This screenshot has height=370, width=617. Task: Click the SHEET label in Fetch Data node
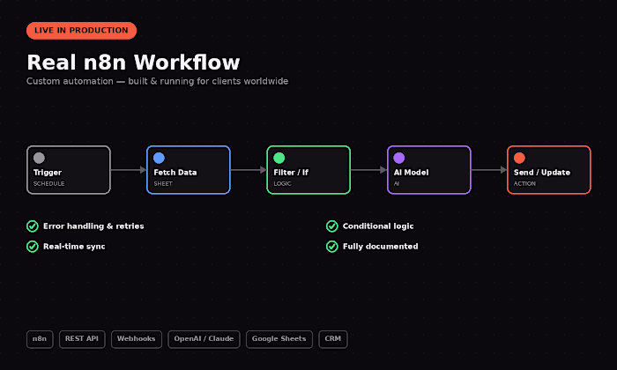163,183
